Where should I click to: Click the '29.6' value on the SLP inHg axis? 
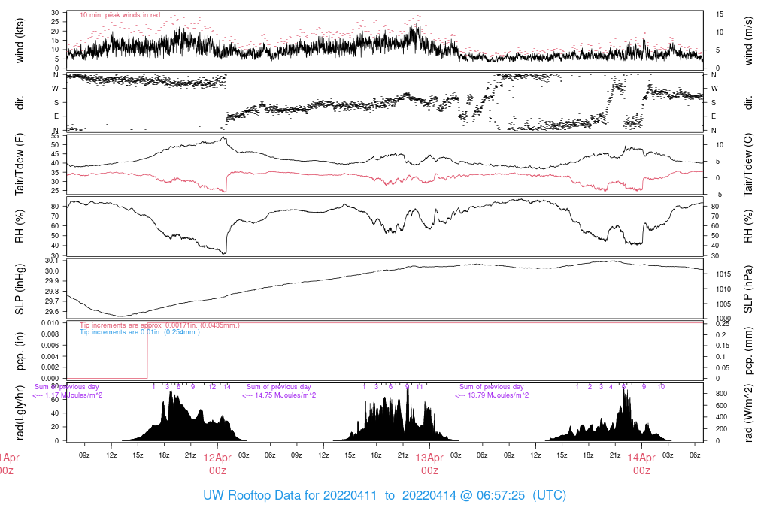coord(52,312)
